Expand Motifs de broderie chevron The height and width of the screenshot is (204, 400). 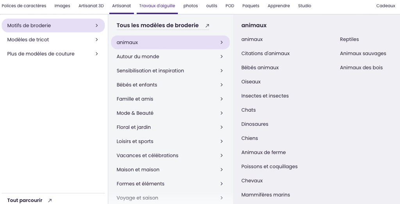pos(96,26)
